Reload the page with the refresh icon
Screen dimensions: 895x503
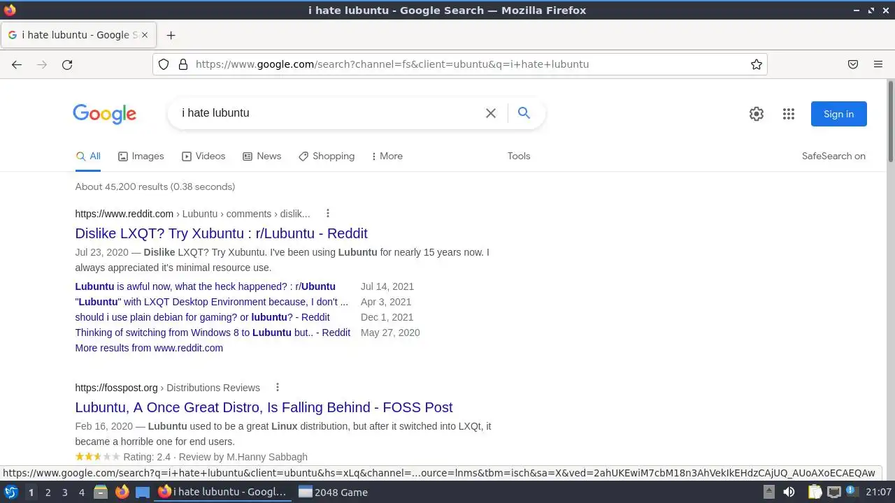pyautogui.click(x=67, y=64)
